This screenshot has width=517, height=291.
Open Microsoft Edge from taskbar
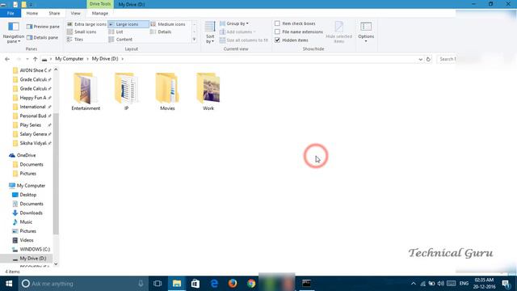click(x=214, y=284)
